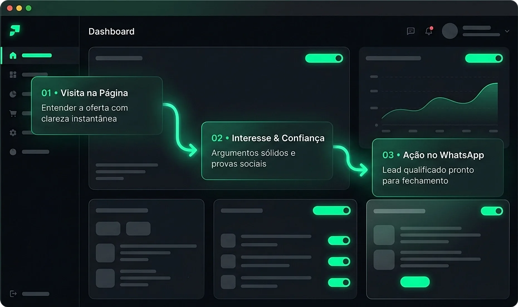The image size is (518, 307).
Task: Click the first row square icon in the bottom middle card
Action: pos(228,240)
